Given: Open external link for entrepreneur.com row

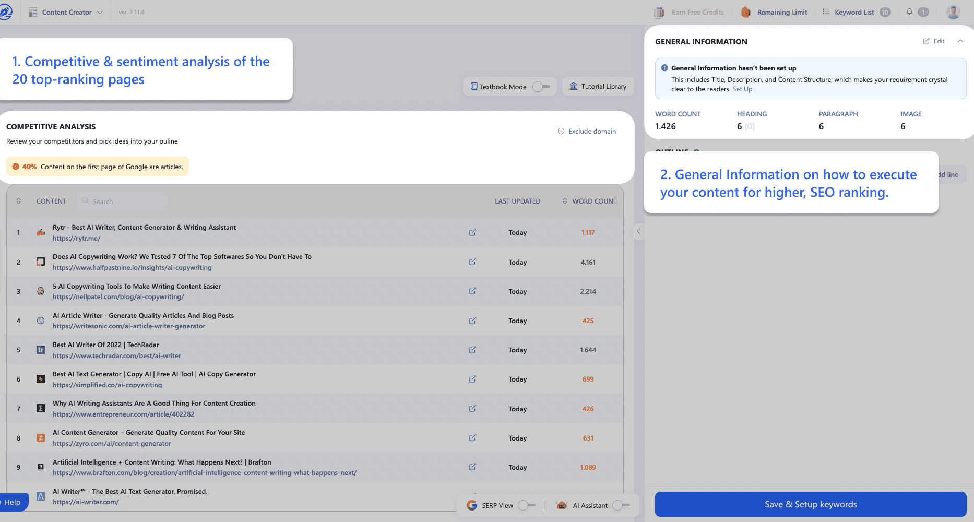Looking at the screenshot, I should [x=472, y=408].
